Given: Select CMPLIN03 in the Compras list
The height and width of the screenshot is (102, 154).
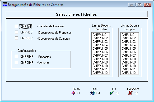Looking at the screenshot, I should click(x=129, y=41).
